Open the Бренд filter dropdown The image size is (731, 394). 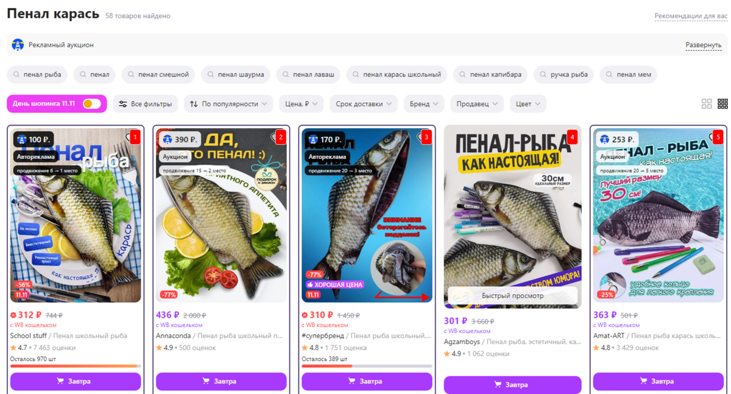click(424, 104)
